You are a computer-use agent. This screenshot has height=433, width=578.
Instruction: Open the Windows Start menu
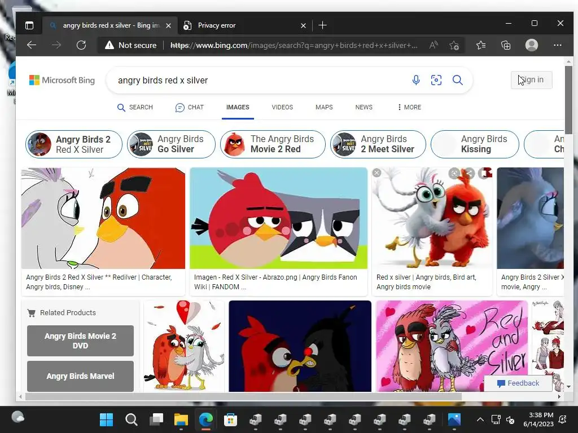[107, 419]
